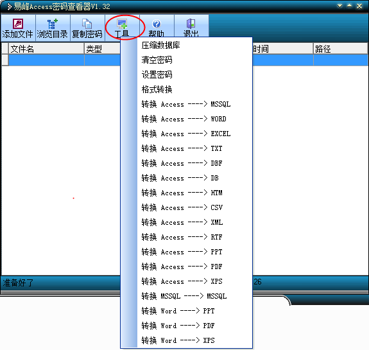Click the 路径 column header

pos(340,49)
